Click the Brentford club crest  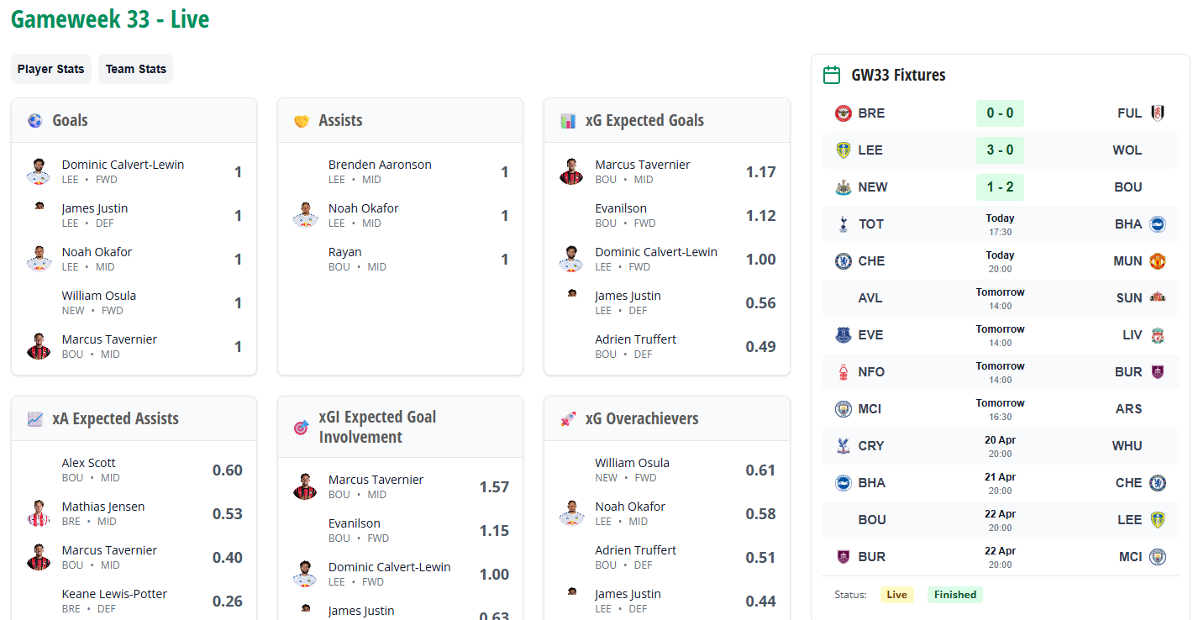click(x=844, y=113)
